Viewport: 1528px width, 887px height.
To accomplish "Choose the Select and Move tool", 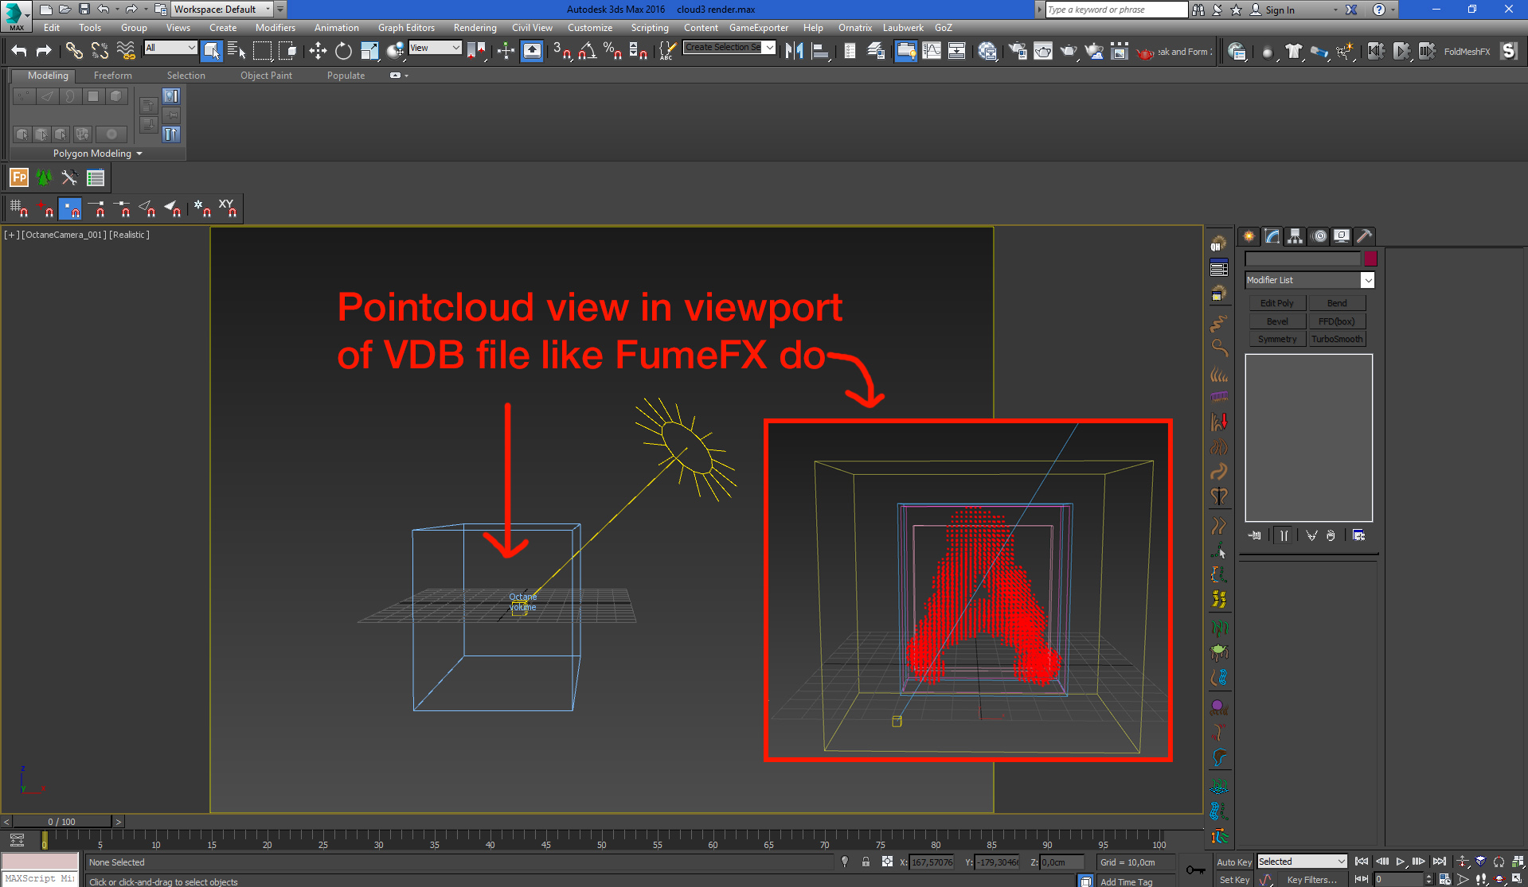I will pos(318,52).
